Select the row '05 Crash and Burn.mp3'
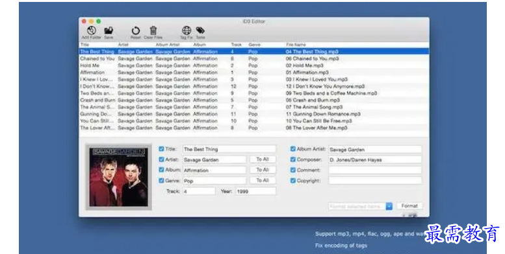The height and width of the screenshot is (254, 505). (x=253, y=100)
